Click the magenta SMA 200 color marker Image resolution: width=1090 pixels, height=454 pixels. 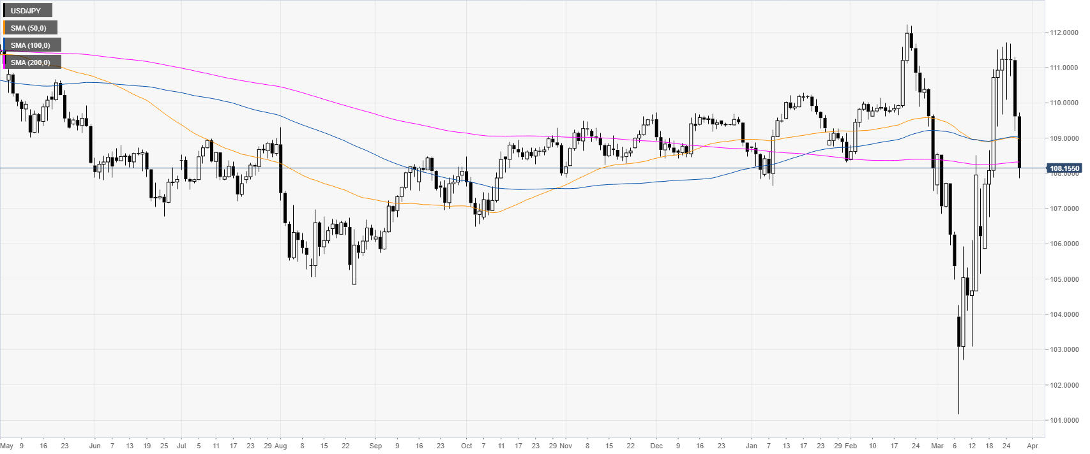coord(4,62)
